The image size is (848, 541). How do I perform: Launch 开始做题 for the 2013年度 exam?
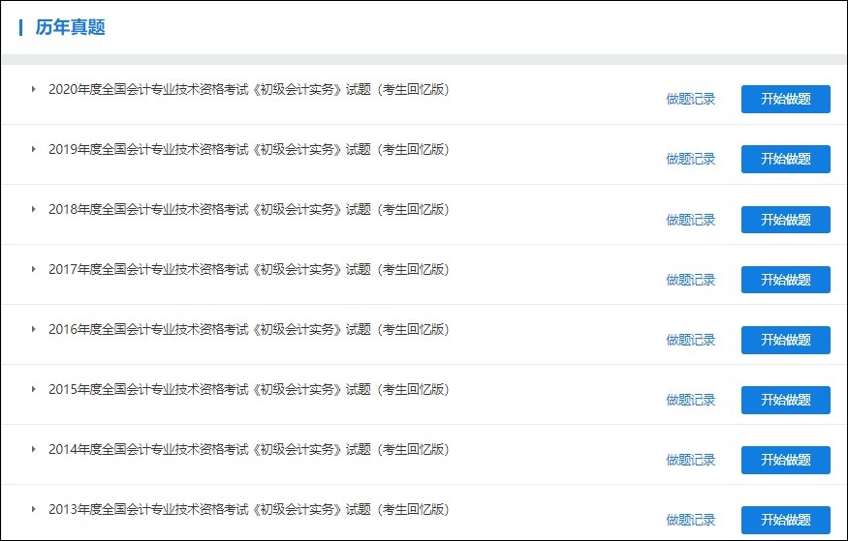pos(785,520)
